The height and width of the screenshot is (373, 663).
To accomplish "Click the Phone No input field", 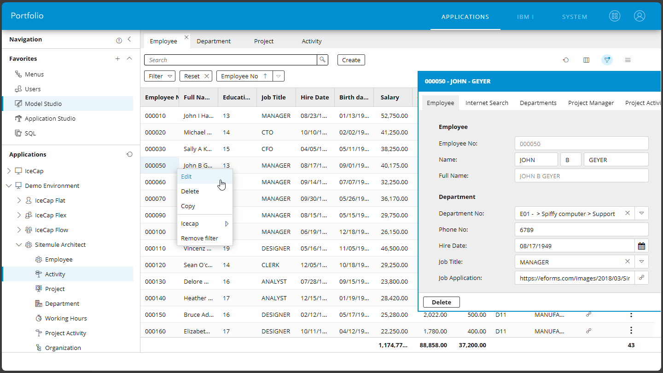I will (x=581, y=229).
